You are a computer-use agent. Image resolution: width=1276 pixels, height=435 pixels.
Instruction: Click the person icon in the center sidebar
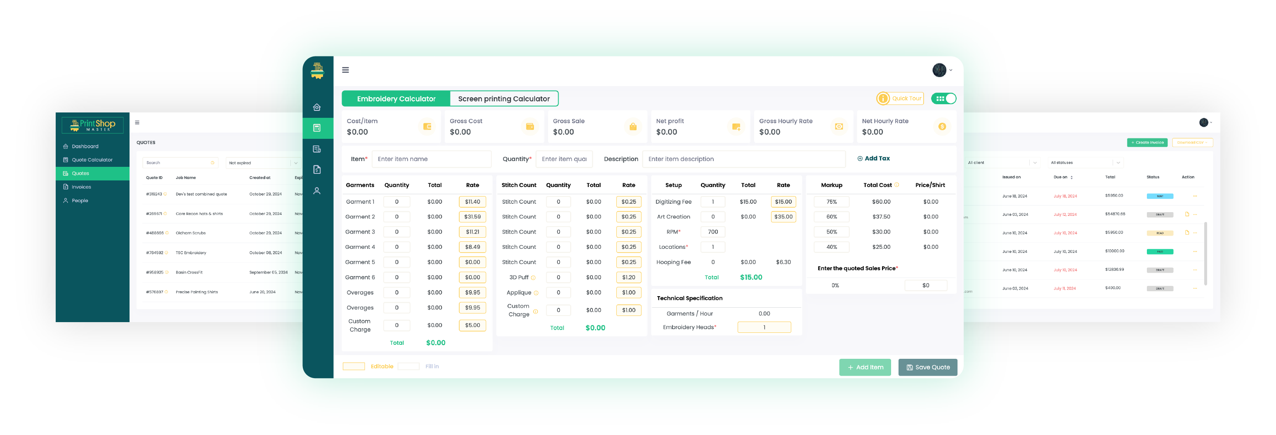317,191
